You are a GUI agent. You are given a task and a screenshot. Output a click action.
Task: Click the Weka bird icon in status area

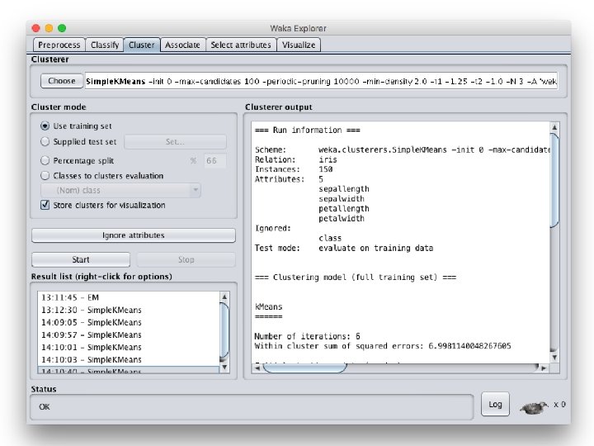tap(534, 408)
